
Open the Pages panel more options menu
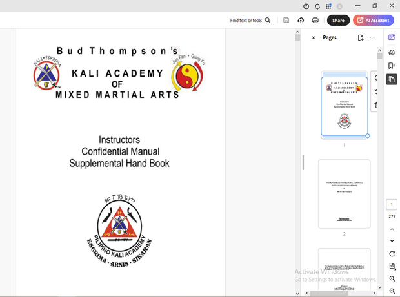(372, 38)
